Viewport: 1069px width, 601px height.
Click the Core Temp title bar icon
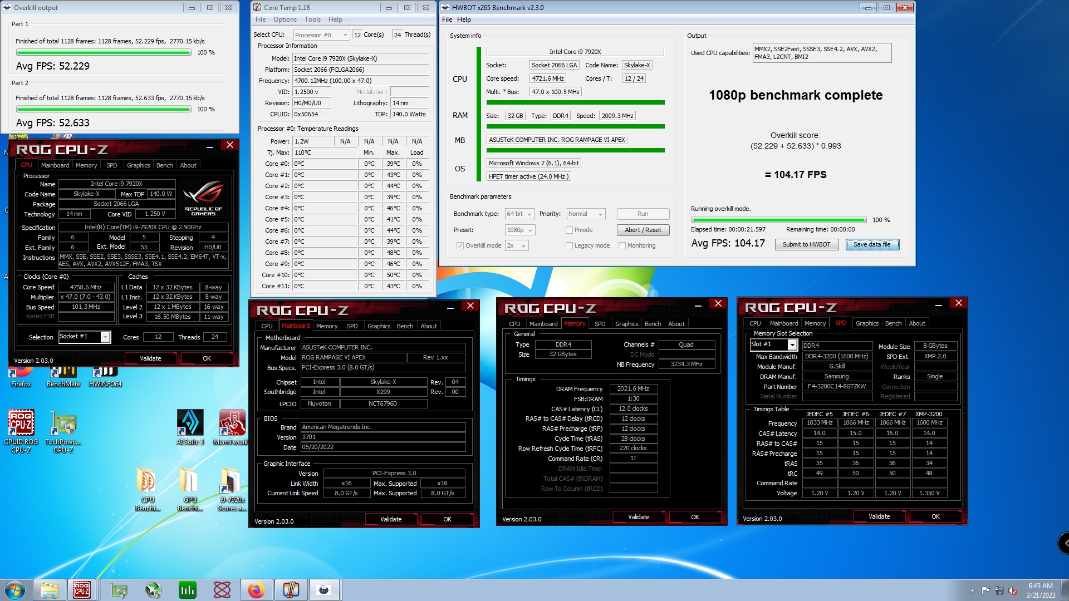pos(257,7)
